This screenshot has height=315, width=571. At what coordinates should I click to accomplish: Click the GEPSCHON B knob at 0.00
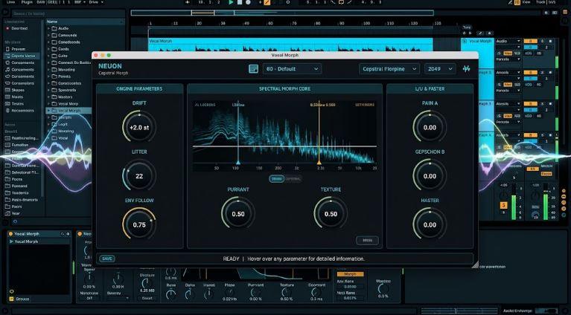(430, 176)
